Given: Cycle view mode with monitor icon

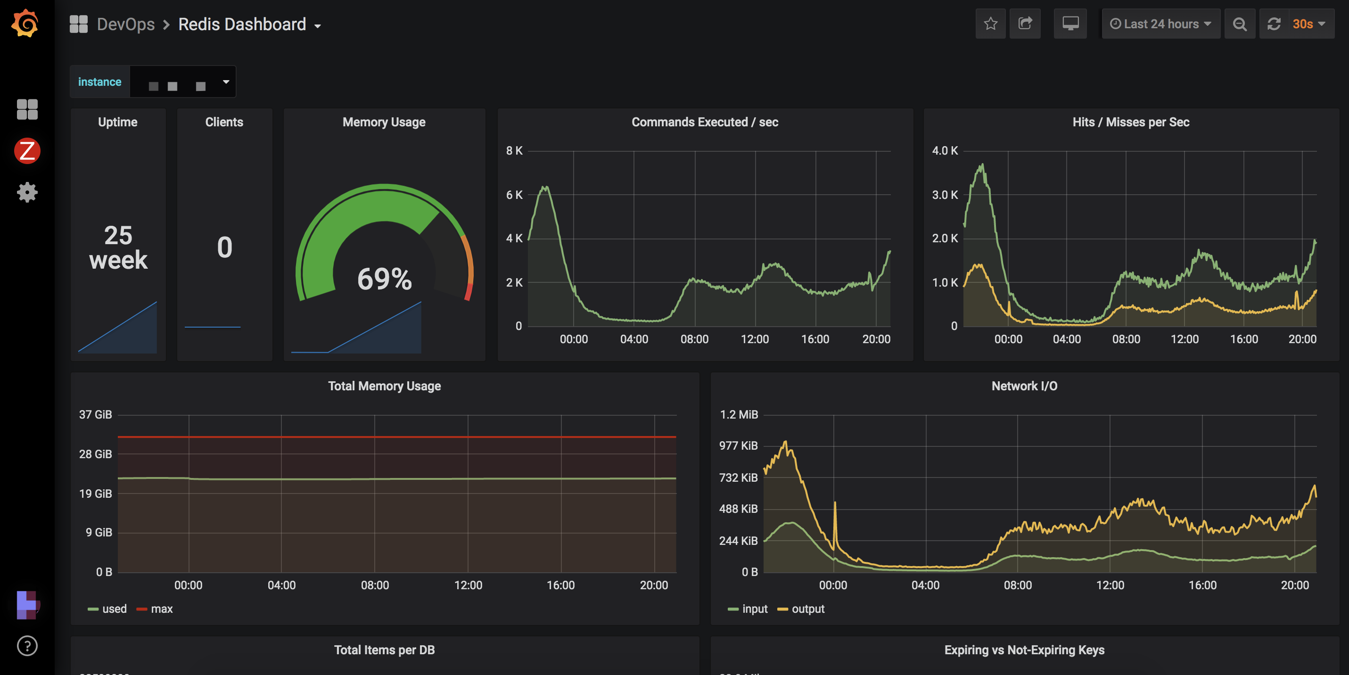Looking at the screenshot, I should tap(1070, 24).
